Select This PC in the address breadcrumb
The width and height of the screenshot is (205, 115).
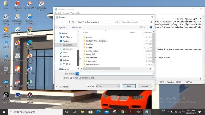(80, 22)
